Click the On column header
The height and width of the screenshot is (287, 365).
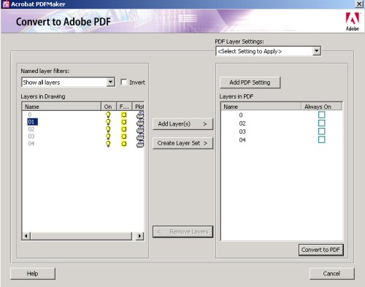click(109, 107)
